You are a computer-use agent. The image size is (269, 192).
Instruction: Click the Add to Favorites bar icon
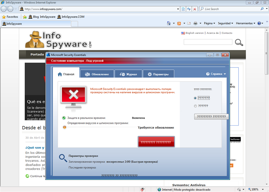click(25, 17)
